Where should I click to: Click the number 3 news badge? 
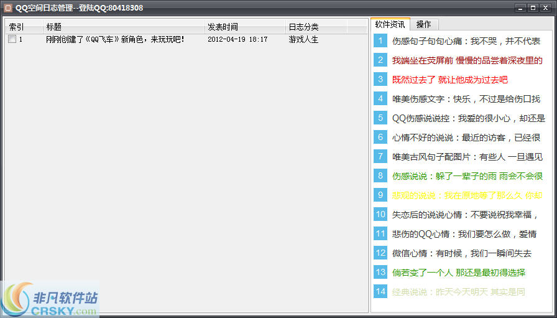(380, 79)
